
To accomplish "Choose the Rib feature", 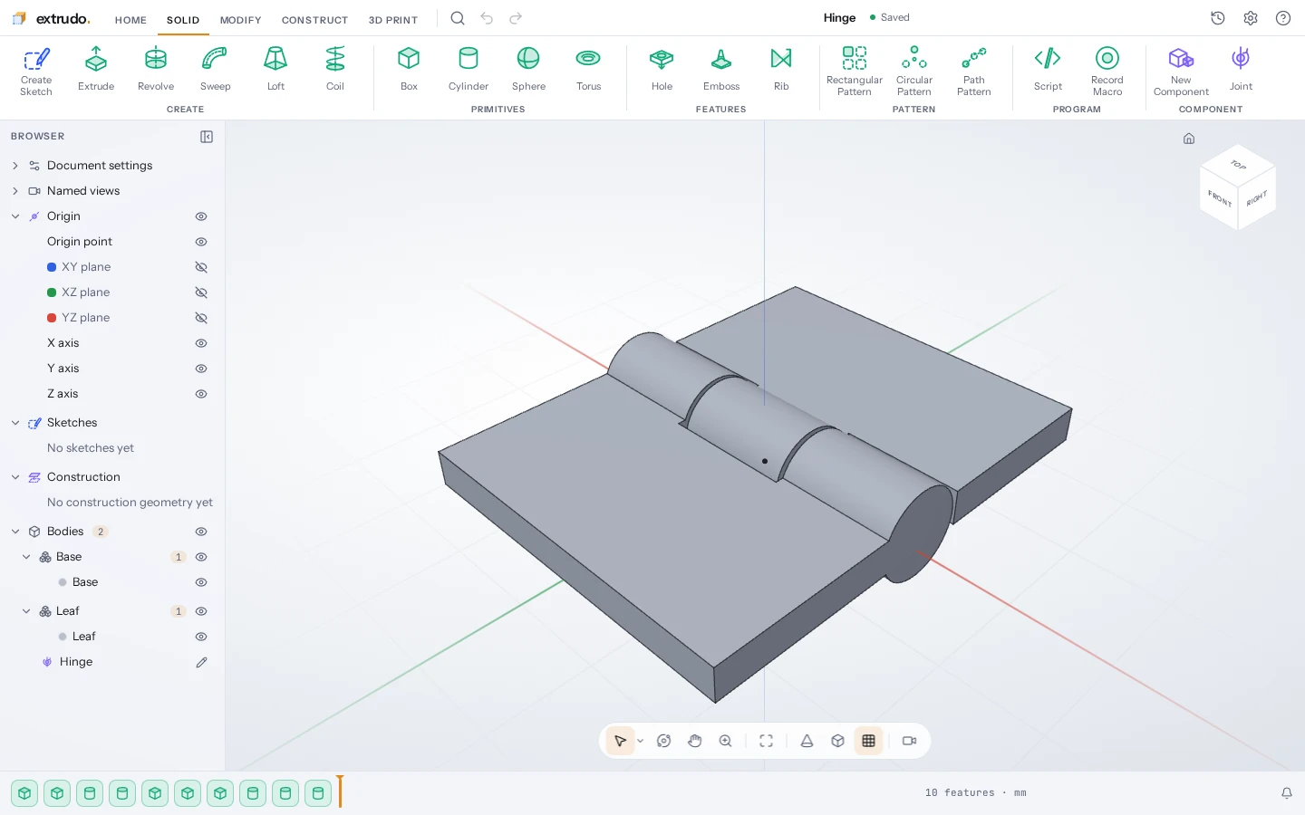I will tap(781, 71).
